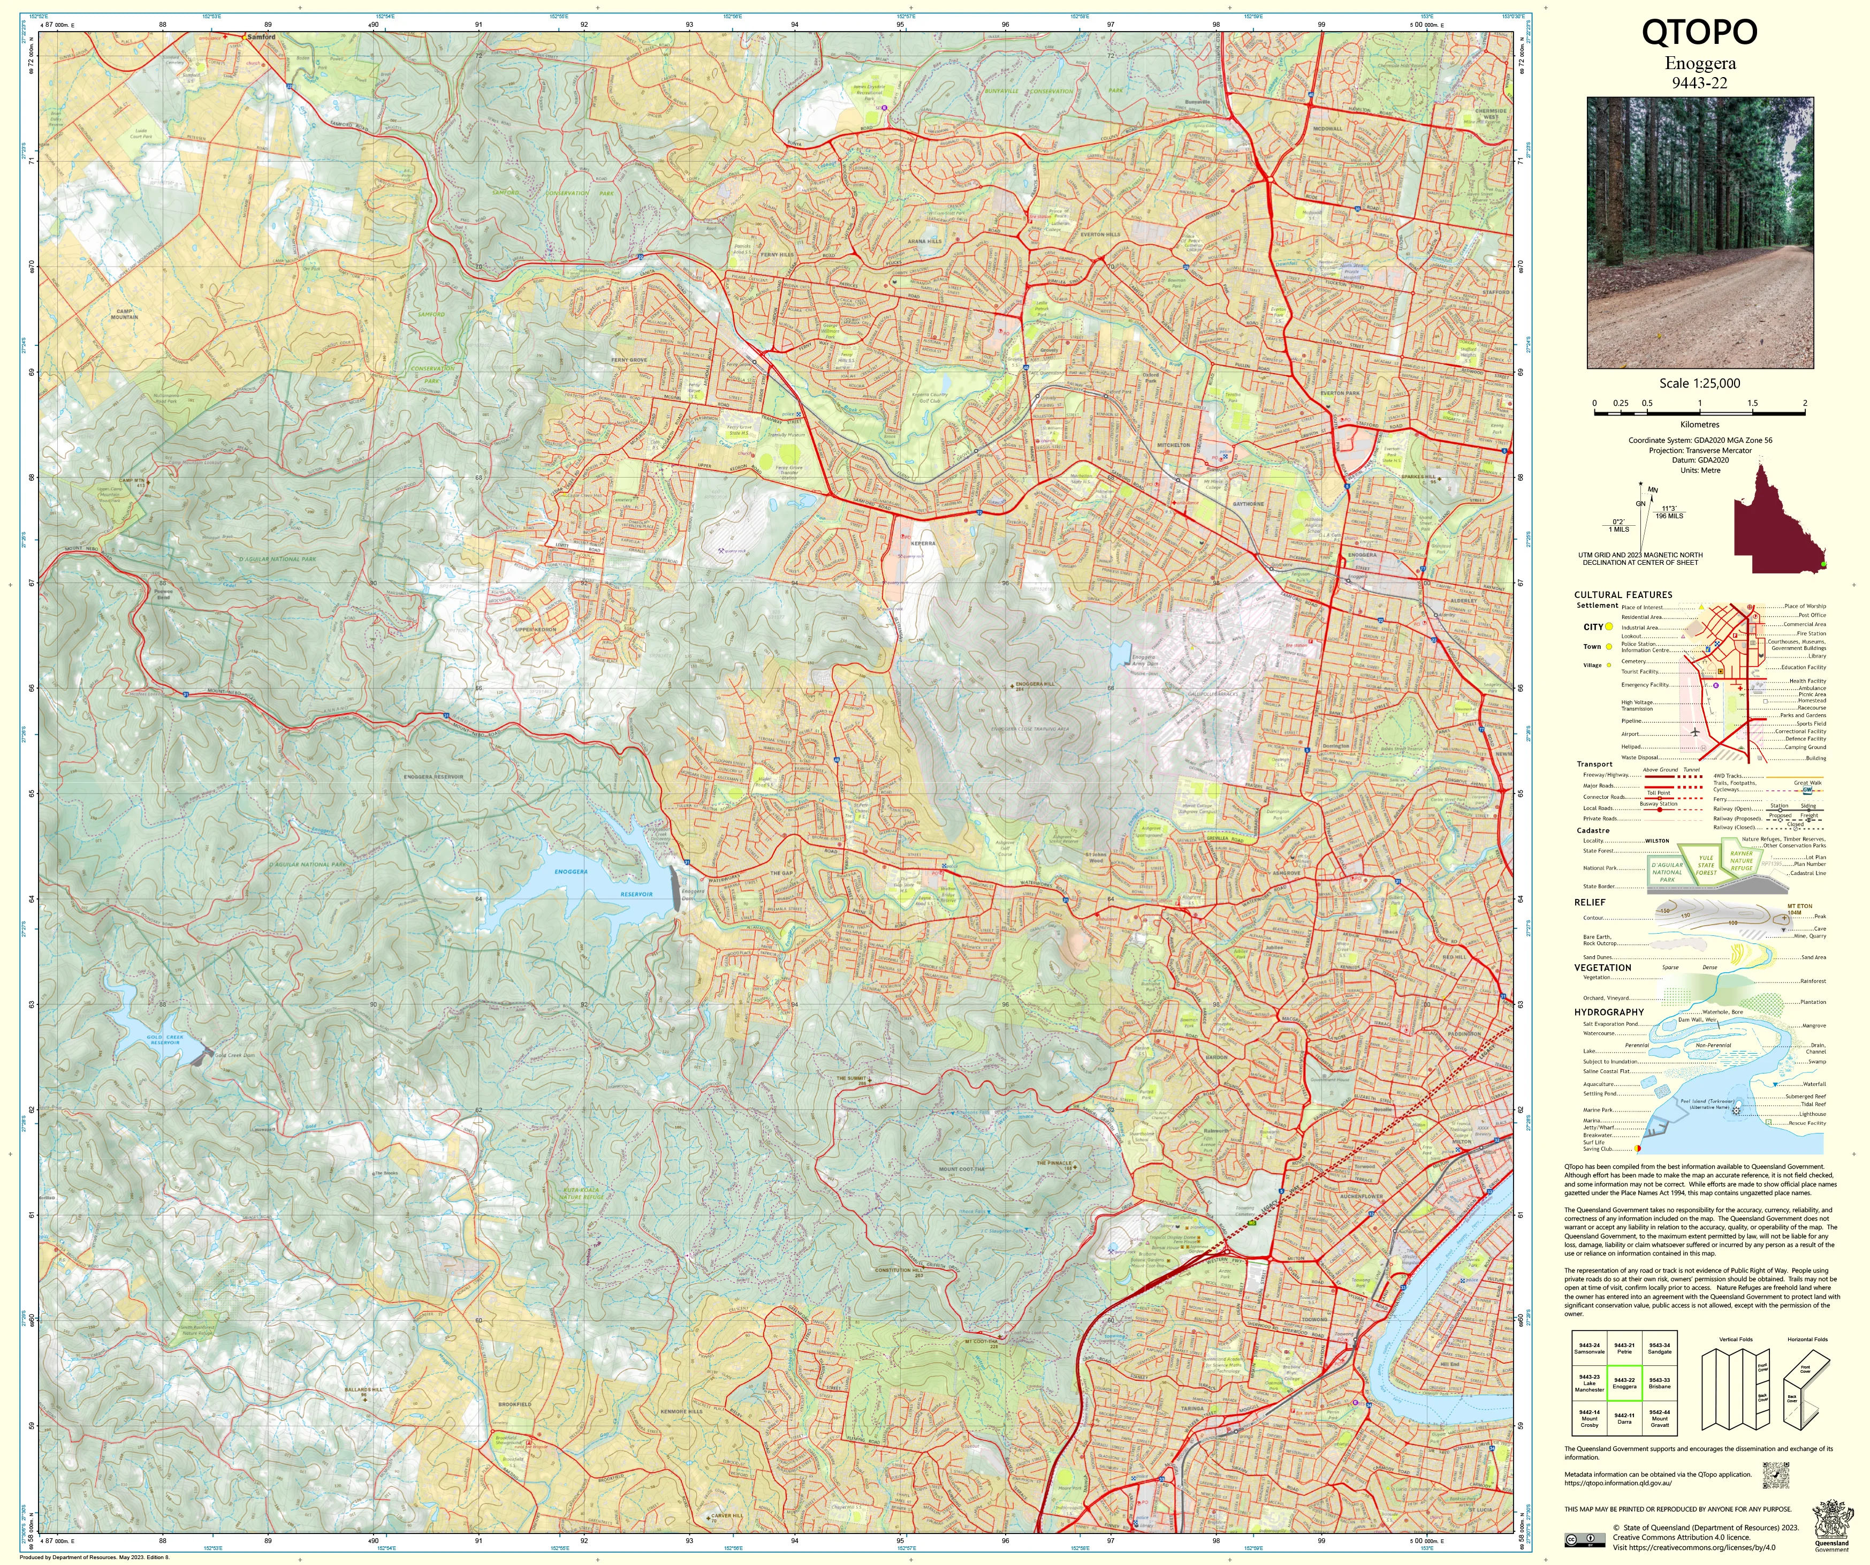Click the Surf Life Saving Club symbol
This screenshot has width=1870, height=1565.
click(1637, 1149)
